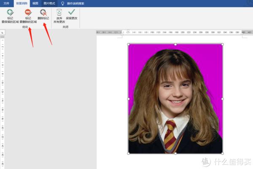253x169 pixels.
Task: Click the right indent marker on ruler
Action: pyautogui.click(x=242, y=34)
